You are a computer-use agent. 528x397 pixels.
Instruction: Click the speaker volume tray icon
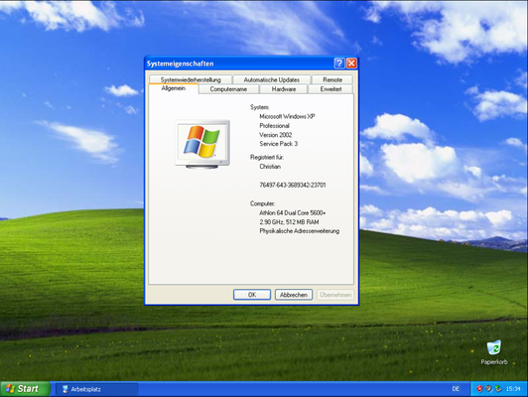(489, 389)
